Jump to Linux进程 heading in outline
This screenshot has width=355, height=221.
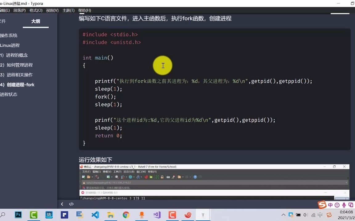click(x=10, y=45)
